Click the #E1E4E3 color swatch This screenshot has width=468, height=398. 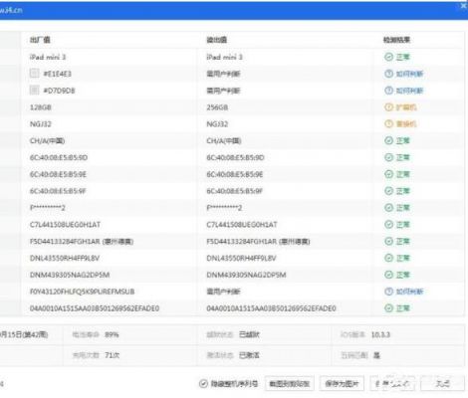click(x=34, y=73)
